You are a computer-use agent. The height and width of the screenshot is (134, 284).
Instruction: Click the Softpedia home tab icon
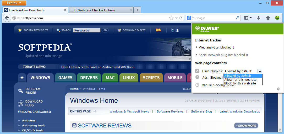[22, 78]
